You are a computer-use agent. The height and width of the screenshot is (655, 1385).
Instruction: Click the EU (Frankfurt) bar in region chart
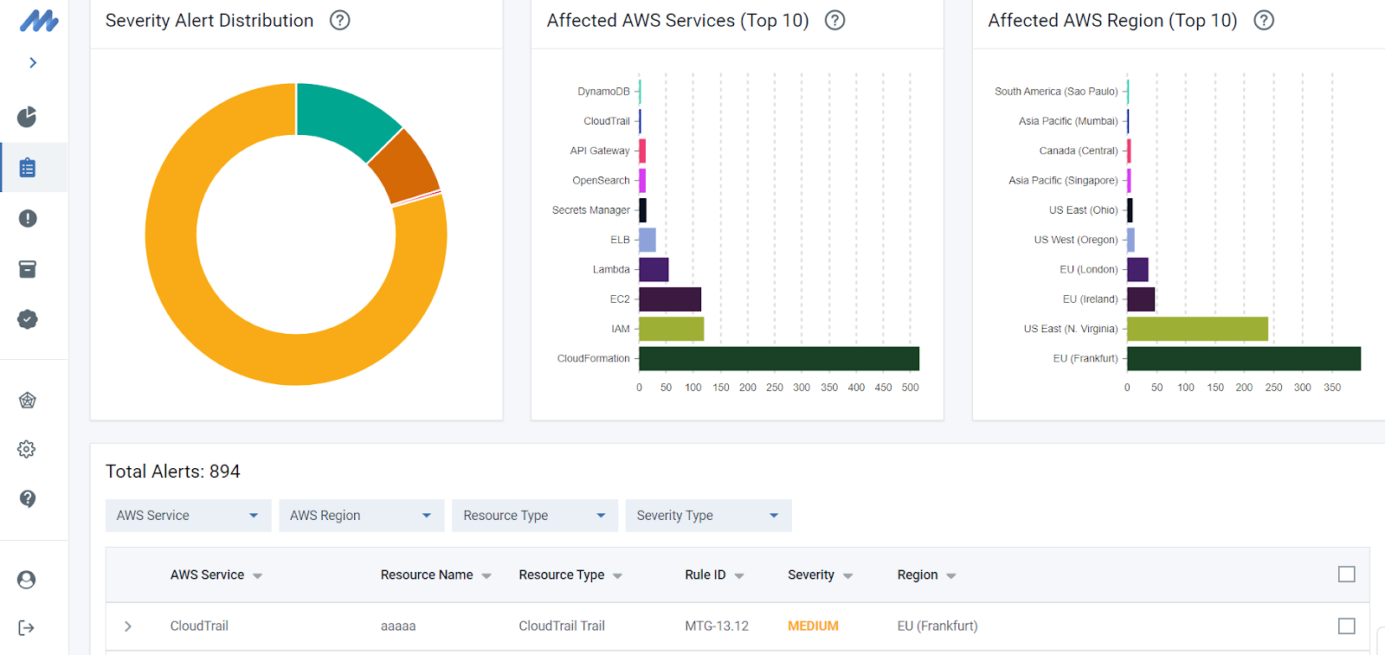[x=1244, y=358]
